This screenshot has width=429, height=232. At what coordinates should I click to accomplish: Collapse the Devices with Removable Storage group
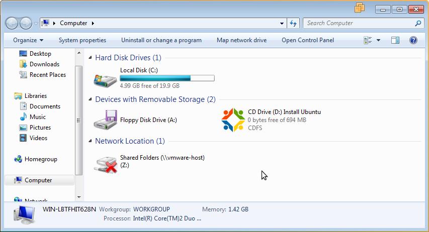(90, 99)
